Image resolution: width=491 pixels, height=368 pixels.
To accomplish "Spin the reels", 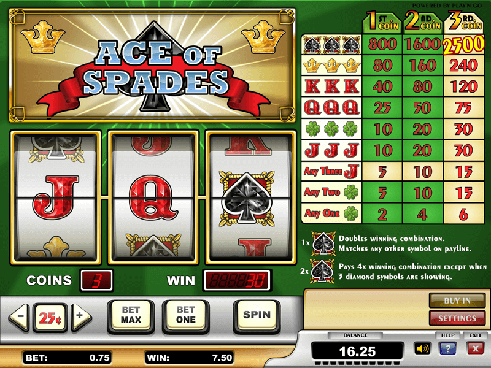I will click(x=257, y=315).
